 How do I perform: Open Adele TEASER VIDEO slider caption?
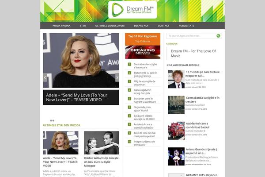click(81, 97)
